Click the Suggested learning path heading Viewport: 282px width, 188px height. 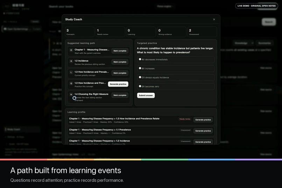point(81,43)
